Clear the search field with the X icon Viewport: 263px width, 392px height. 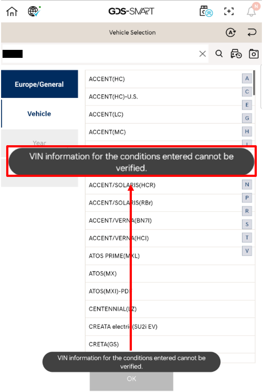click(x=203, y=54)
